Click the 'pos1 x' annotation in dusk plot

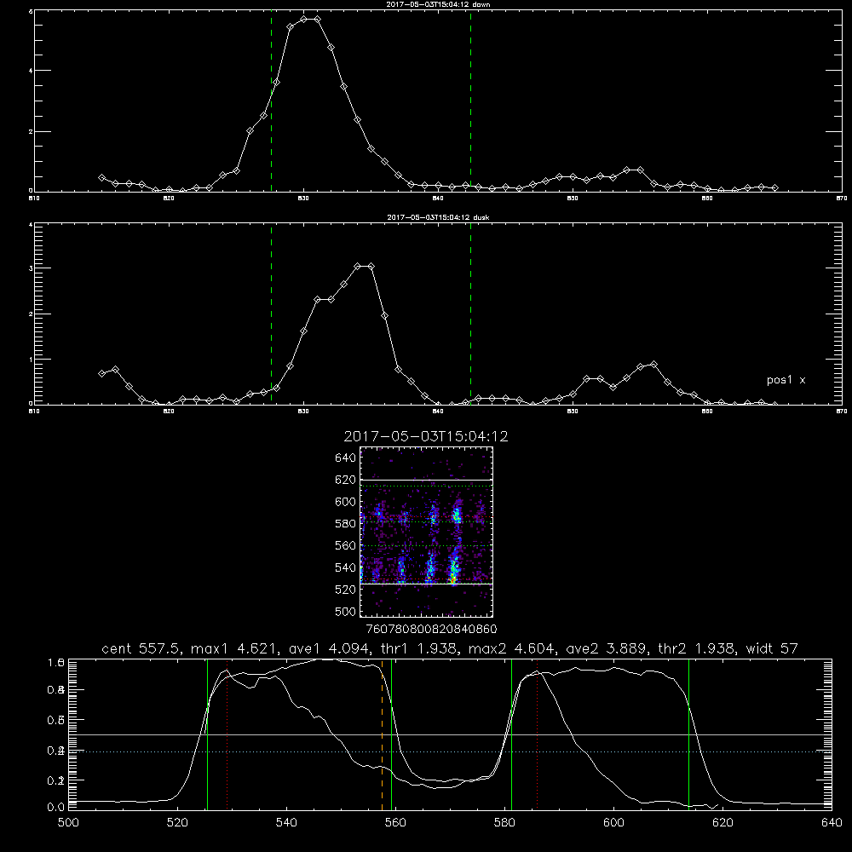(786, 380)
